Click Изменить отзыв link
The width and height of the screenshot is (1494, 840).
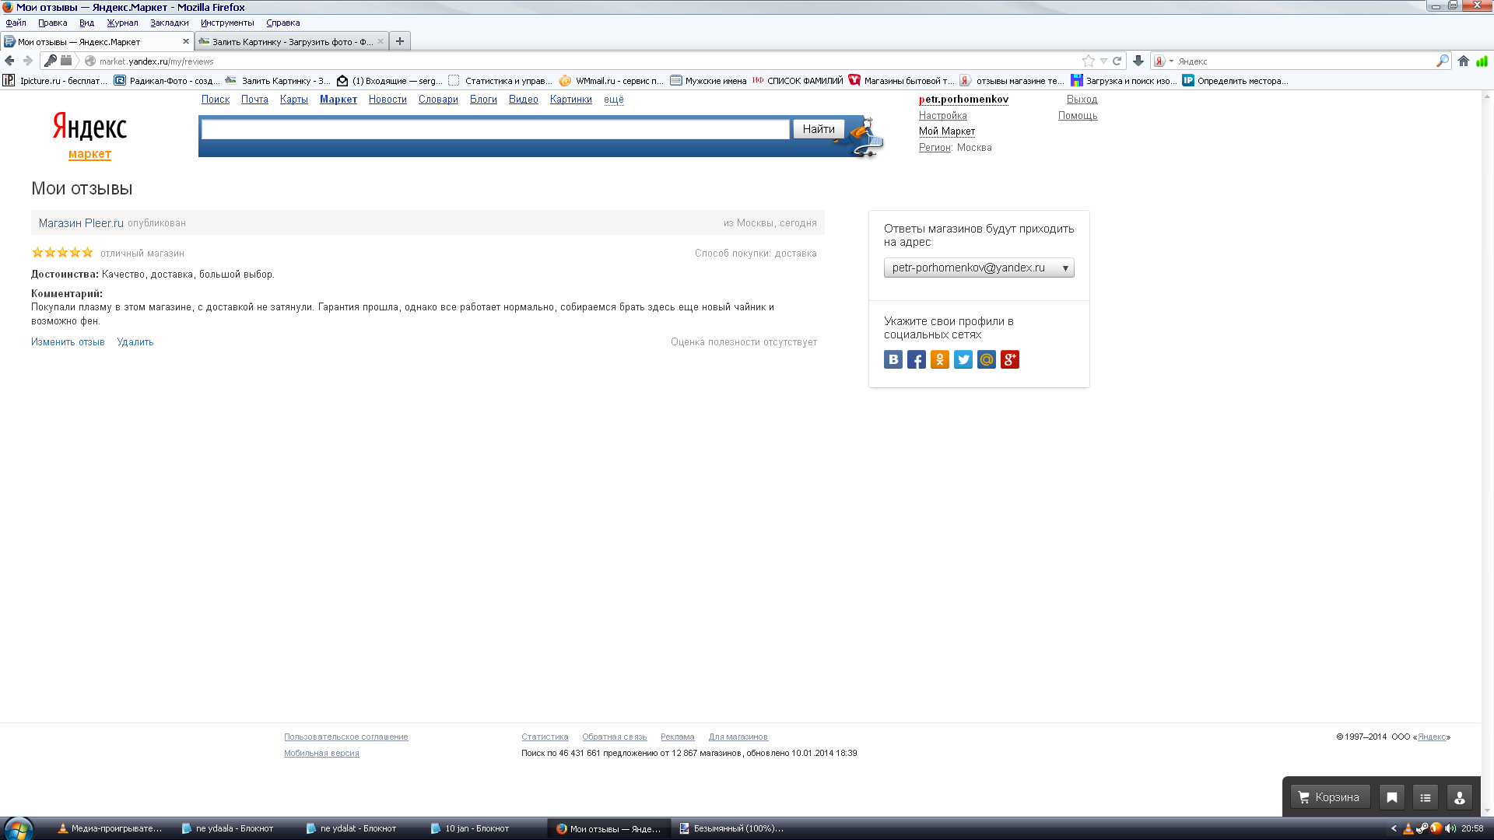click(68, 342)
